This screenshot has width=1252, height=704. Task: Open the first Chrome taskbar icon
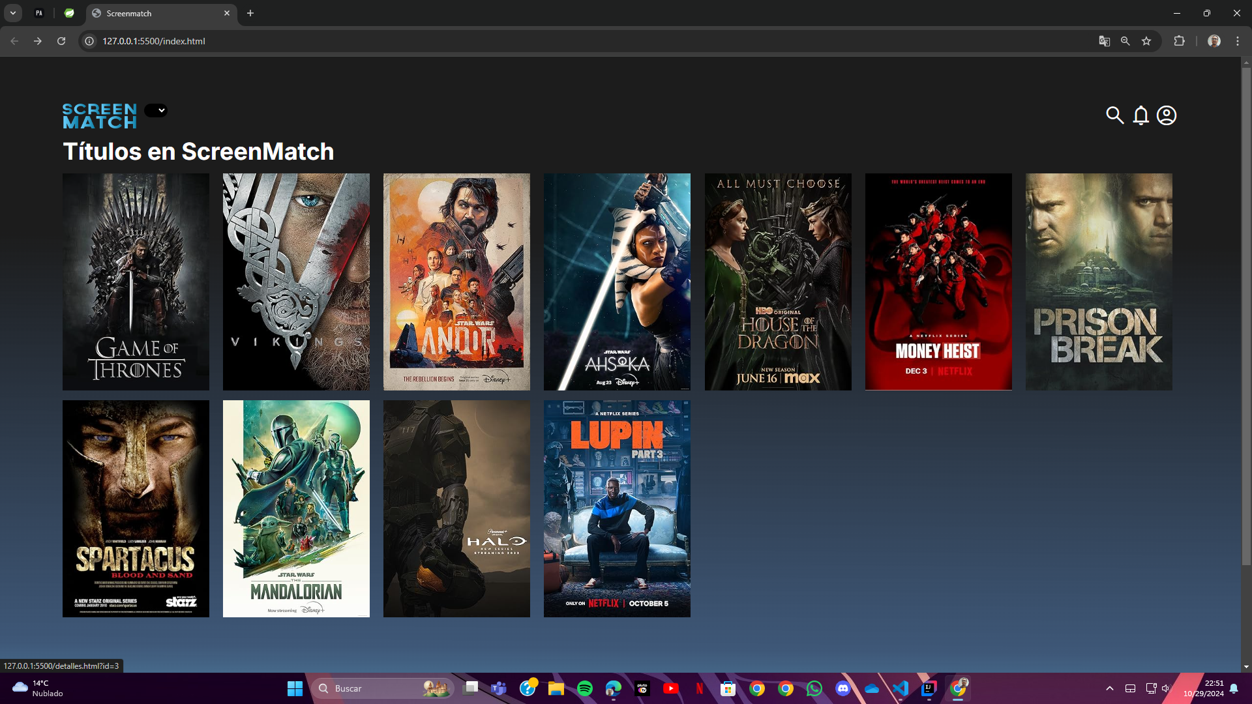(757, 688)
